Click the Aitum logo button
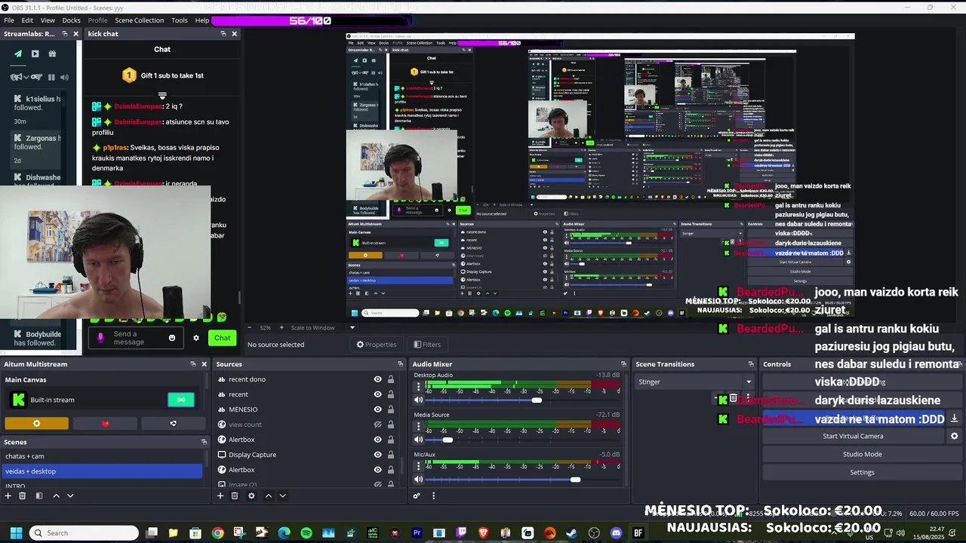This screenshot has height=543, width=966. [173, 424]
